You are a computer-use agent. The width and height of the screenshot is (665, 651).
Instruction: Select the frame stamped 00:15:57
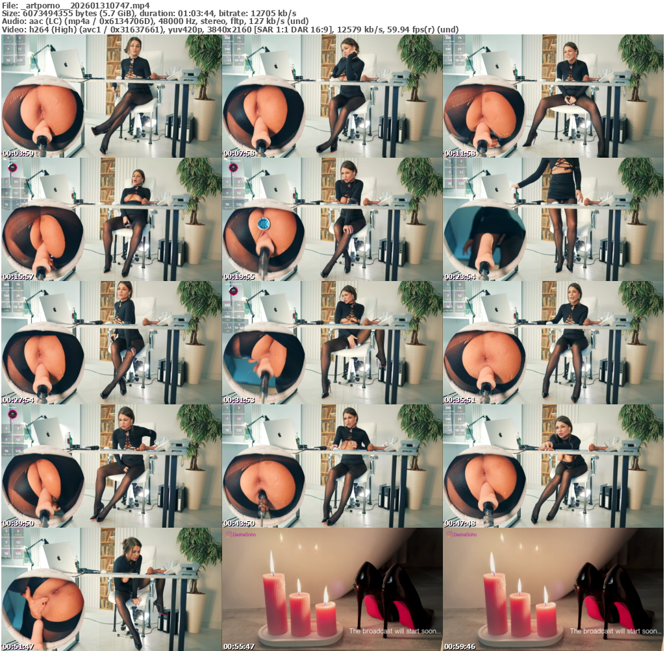112,219
